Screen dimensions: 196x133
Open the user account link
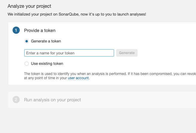[78, 78]
